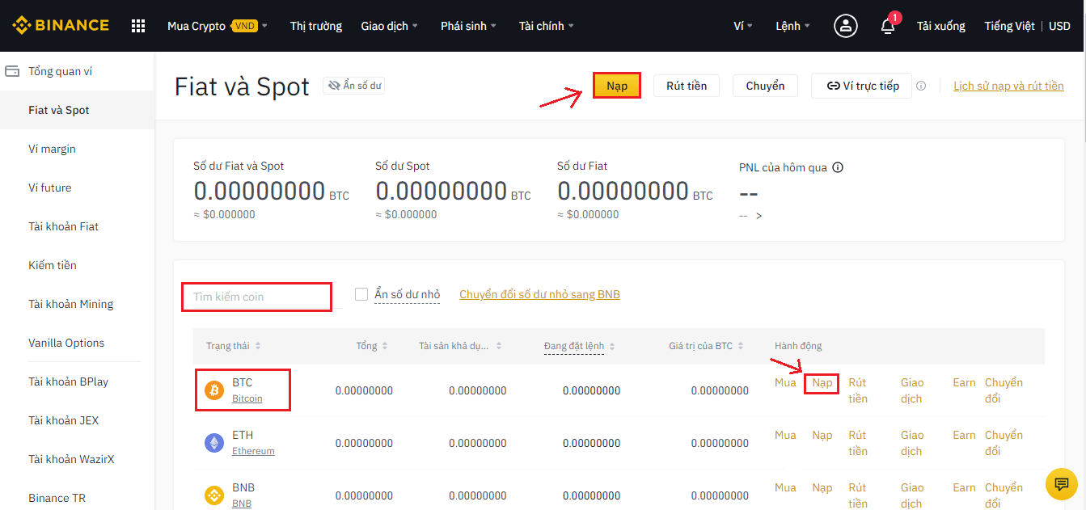This screenshot has width=1086, height=510.
Task: Expand the Phái sinh dropdown
Action: click(469, 26)
